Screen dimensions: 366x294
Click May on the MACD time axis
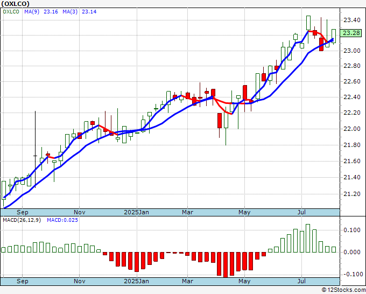[x=244, y=281]
